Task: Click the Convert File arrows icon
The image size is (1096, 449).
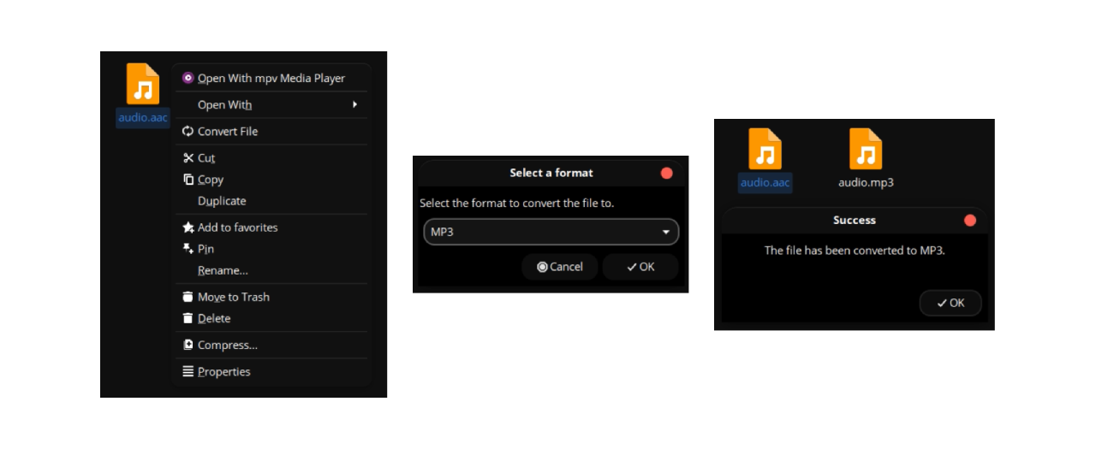Action: [188, 132]
